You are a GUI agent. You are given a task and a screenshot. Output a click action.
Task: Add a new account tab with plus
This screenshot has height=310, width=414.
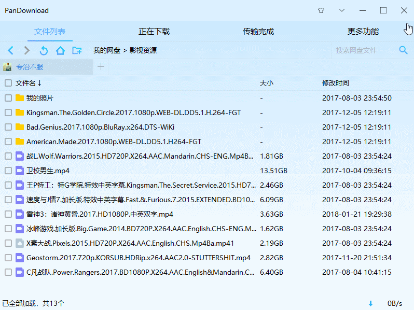pyautogui.click(x=101, y=67)
